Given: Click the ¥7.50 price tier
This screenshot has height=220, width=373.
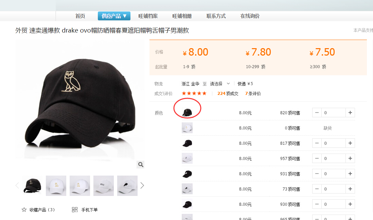Looking at the screenshot, I should (322, 52).
